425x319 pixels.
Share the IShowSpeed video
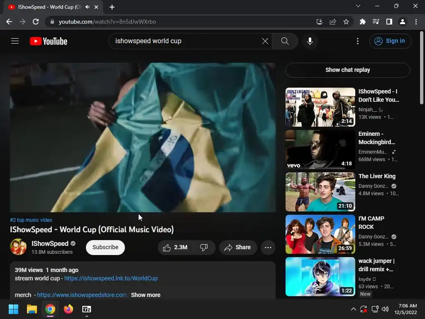click(x=238, y=248)
